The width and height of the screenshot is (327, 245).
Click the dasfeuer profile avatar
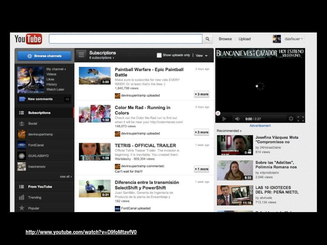[x=277, y=39]
